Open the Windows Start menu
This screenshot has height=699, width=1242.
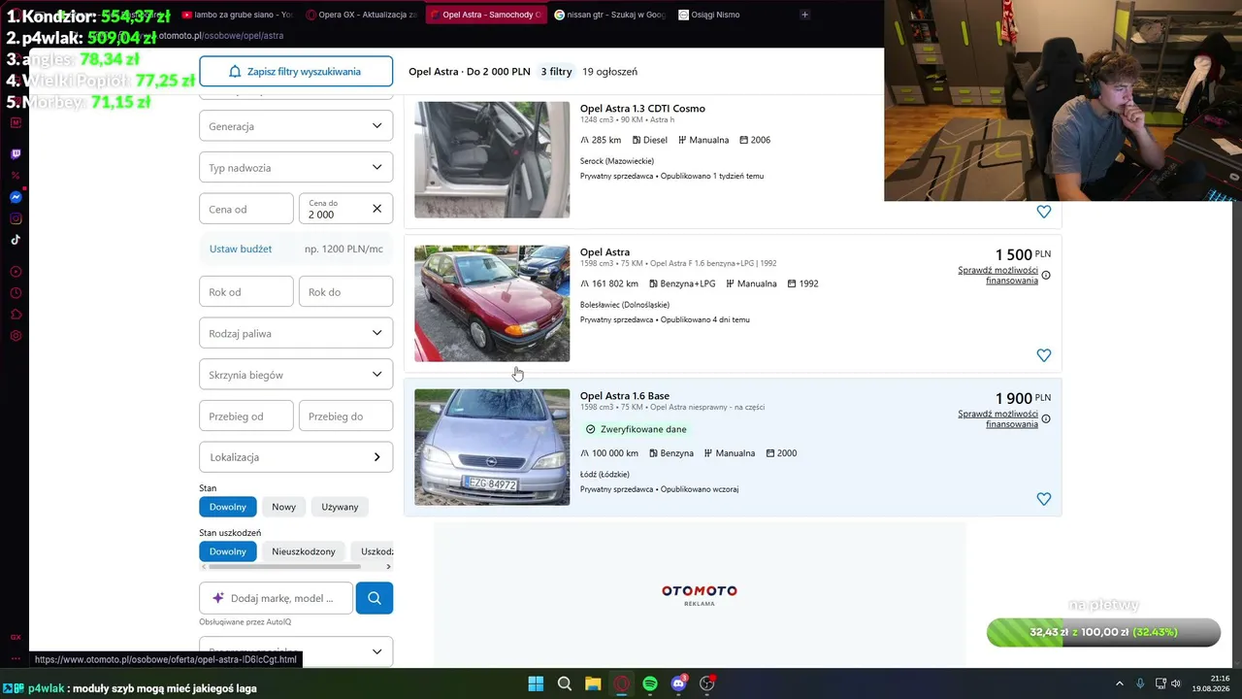pyautogui.click(x=536, y=684)
